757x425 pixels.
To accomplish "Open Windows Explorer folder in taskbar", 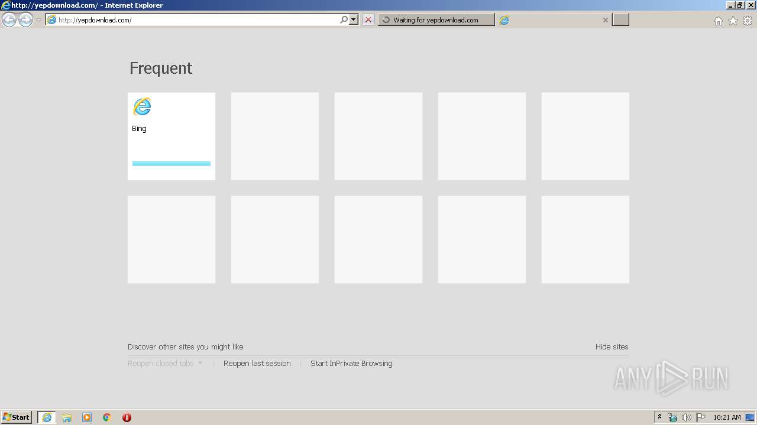I will (67, 417).
